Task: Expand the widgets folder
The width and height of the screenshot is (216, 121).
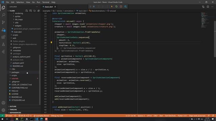Action: click(18, 26)
